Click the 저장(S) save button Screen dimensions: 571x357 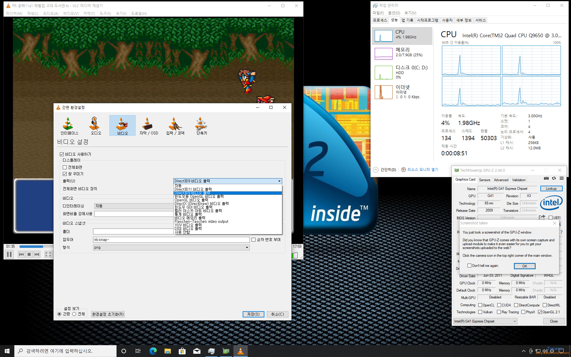click(x=253, y=314)
